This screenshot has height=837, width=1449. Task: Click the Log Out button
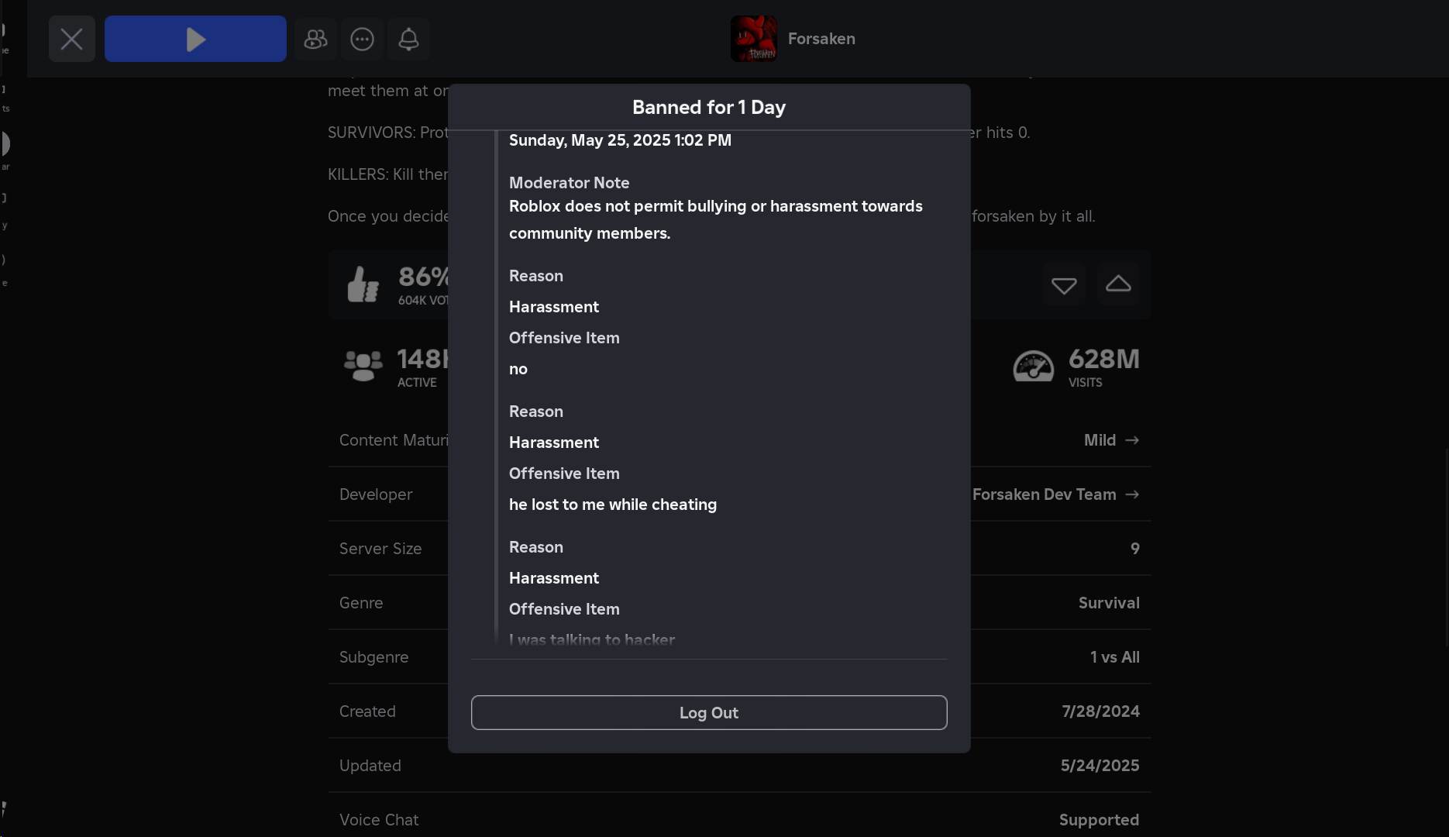click(x=709, y=712)
